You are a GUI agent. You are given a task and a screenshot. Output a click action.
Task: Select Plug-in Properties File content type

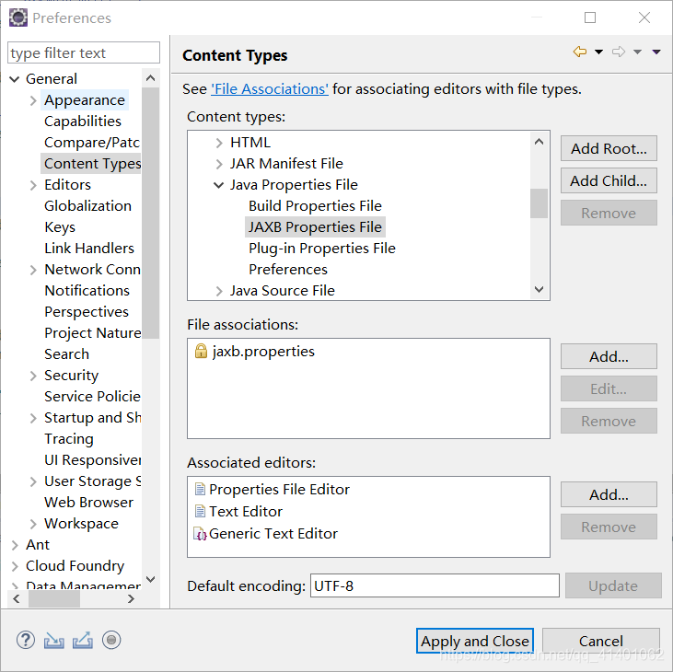click(322, 248)
